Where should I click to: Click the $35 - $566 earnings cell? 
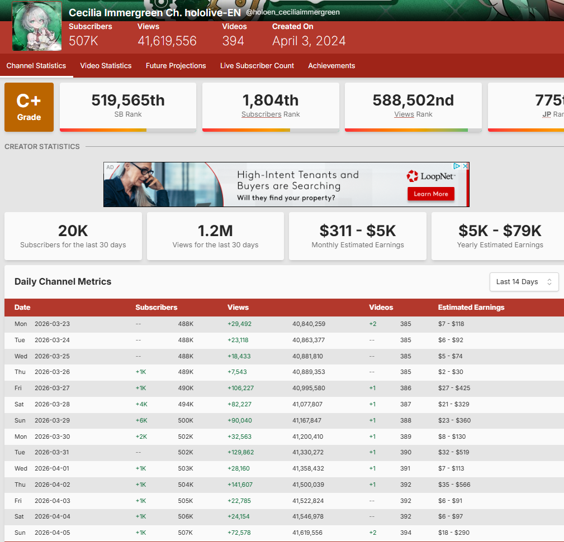(454, 485)
